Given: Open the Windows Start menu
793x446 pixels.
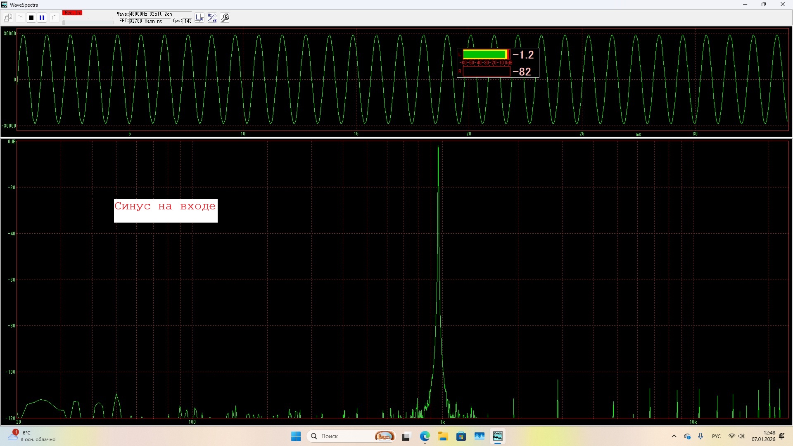Looking at the screenshot, I should point(296,436).
